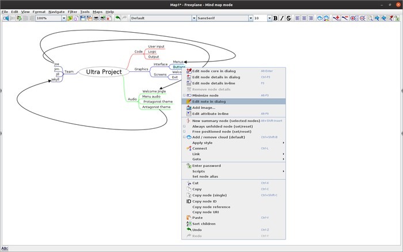The image size is (403, 252).
Task: Click the branch icon with red minus
Action: [345, 18]
